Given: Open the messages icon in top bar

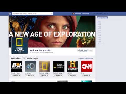Looking at the screenshot, I should pyautogui.click(x=97, y=14).
